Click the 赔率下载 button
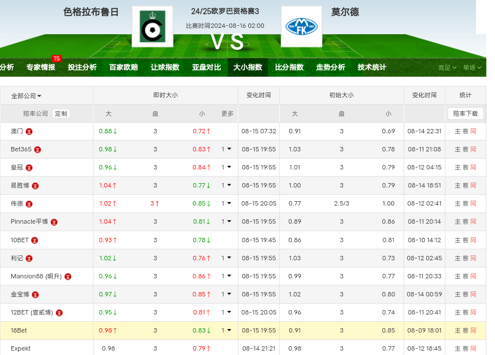The height and width of the screenshot is (355, 495). (x=465, y=113)
